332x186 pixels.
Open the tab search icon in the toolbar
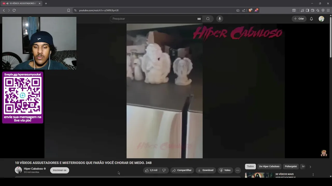(x=294, y=10)
